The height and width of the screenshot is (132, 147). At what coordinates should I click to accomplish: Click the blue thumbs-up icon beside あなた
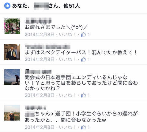click(x=7, y=6)
